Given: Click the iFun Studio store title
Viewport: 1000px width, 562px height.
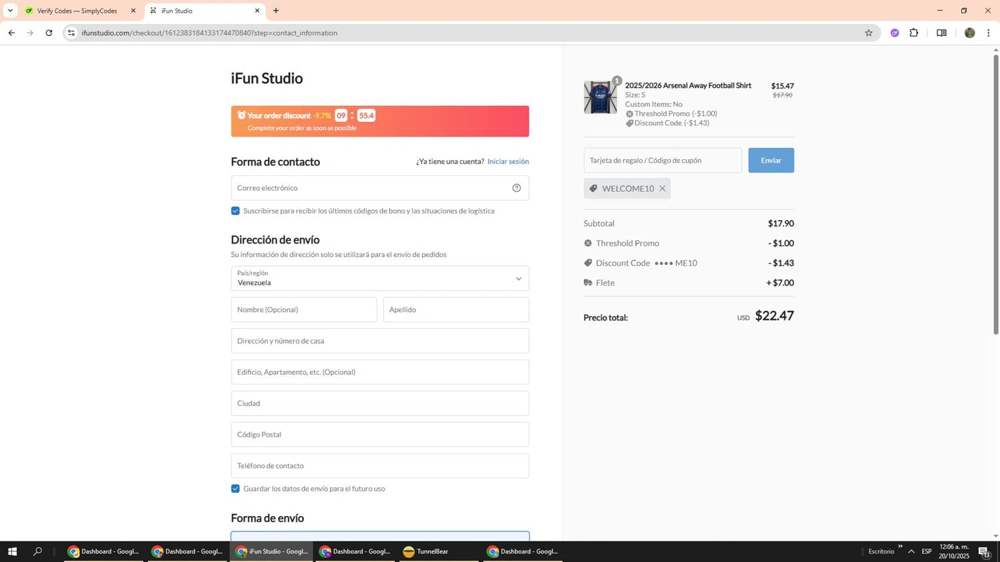Looking at the screenshot, I should [x=267, y=78].
